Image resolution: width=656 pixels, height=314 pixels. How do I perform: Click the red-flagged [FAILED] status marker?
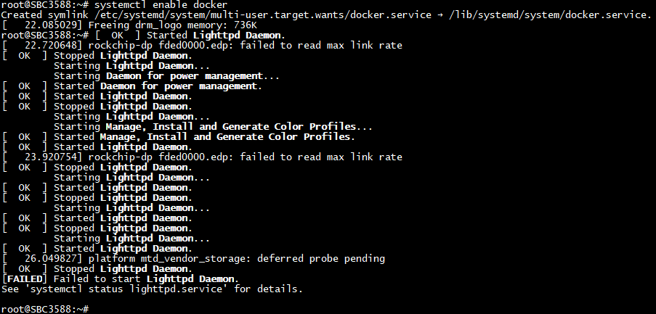coord(25,279)
